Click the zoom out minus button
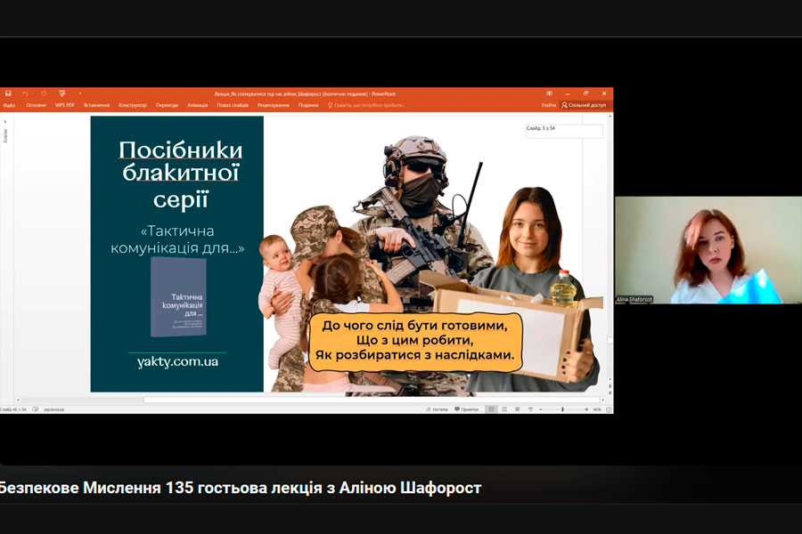802x534 pixels. (541, 409)
